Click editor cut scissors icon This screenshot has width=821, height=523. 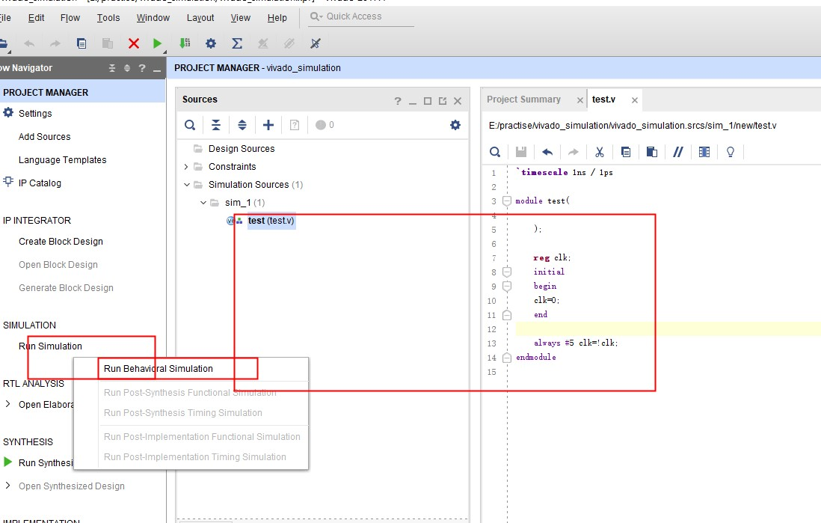click(600, 152)
